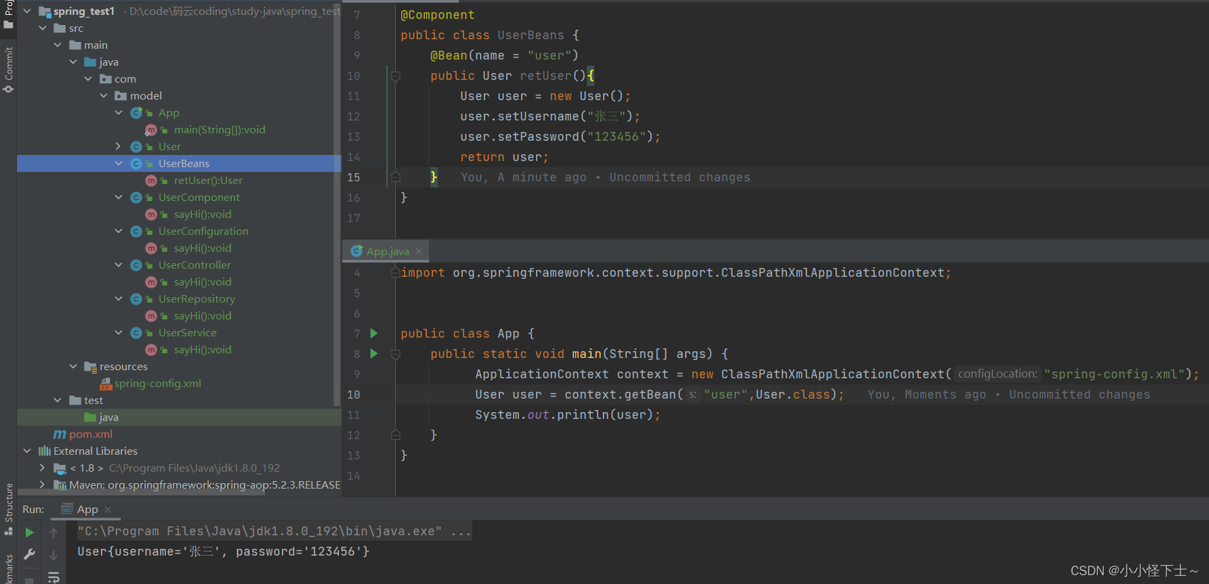Click the test java folder icon
Image resolution: width=1209 pixels, height=584 pixels.
[x=90, y=418]
